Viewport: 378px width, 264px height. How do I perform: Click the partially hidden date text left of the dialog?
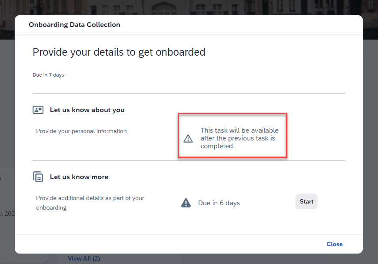pyautogui.click(x=7, y=214)
